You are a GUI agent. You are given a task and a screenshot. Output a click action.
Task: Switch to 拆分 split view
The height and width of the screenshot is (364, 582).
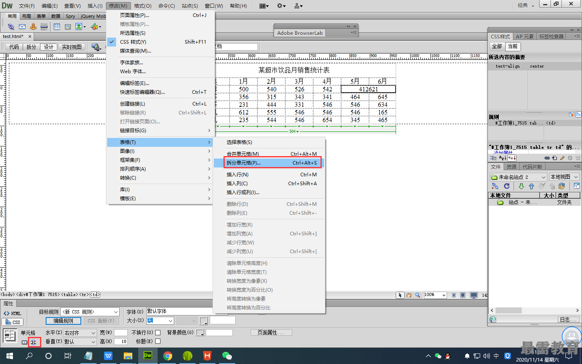(x=31, y=47)
